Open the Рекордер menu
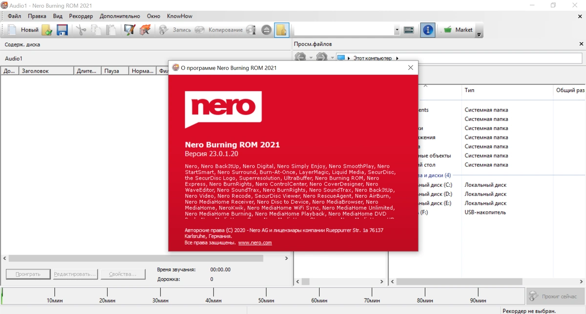Image resolution: width=586 pixels, height=314 pixels. coord(81,16)
